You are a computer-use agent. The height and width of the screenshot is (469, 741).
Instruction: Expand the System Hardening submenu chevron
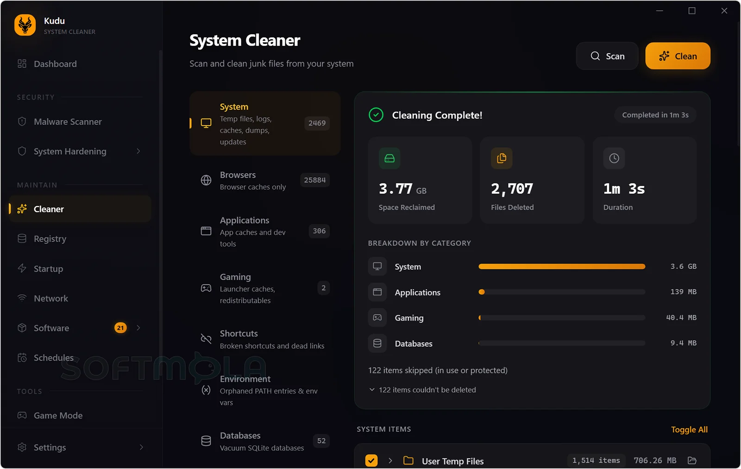click(x=138, y=151)
